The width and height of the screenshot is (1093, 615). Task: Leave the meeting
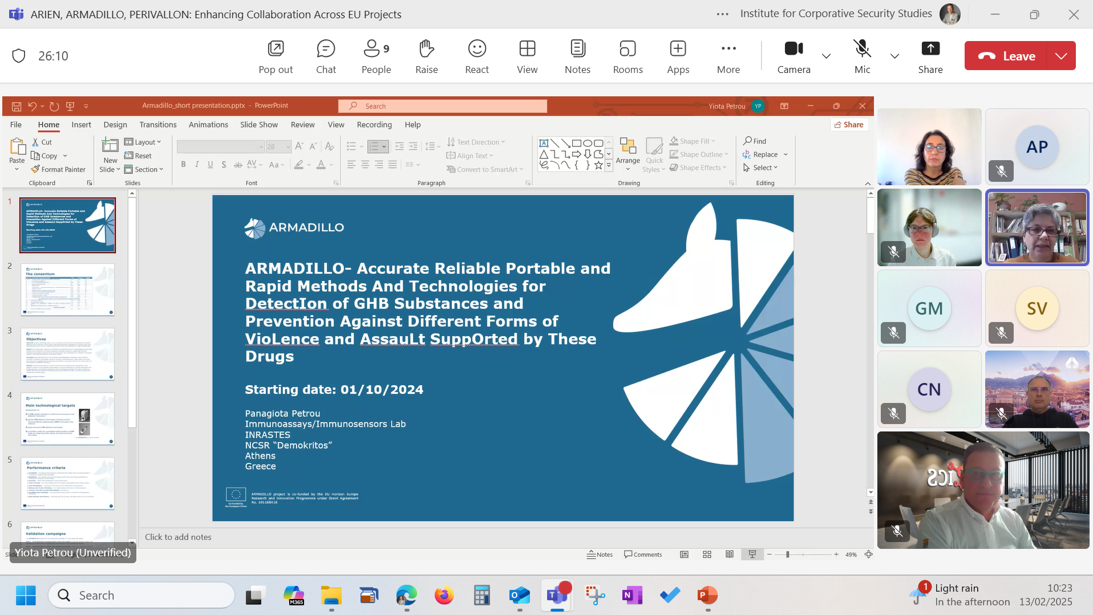pos(1006,56)
